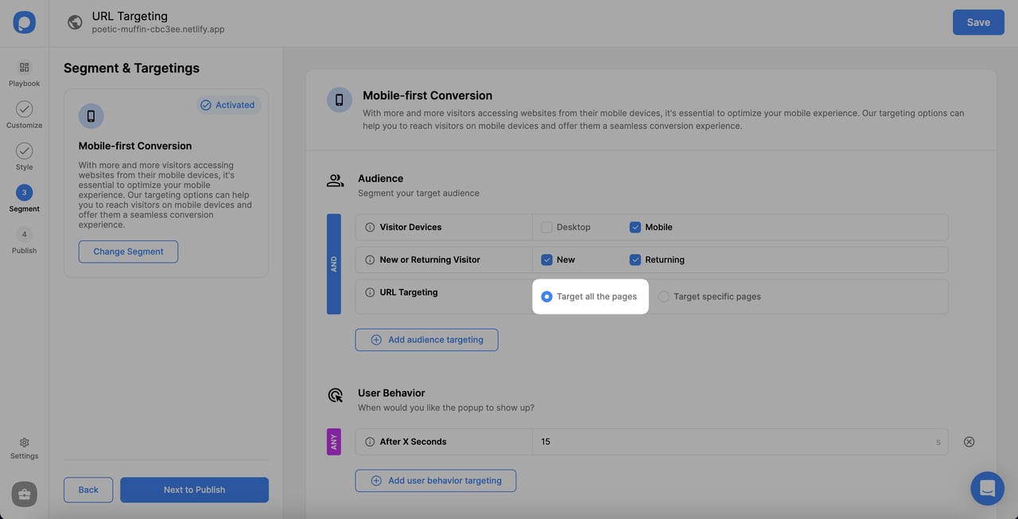This screenshot has height=519, width=1018.
Task: Switch to the Publish step
Action: (24, 234)
